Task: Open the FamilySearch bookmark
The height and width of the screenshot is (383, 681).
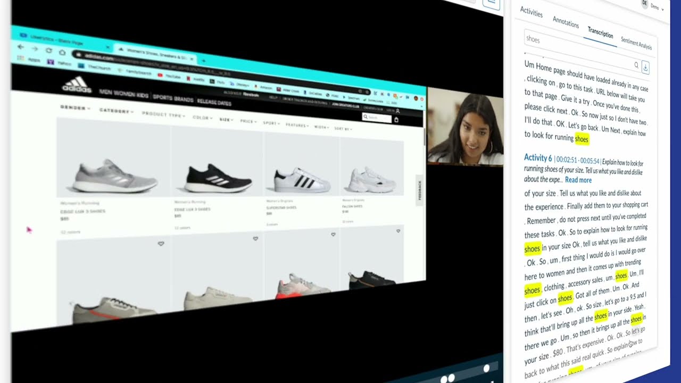Action: click(x=134, y=71)
